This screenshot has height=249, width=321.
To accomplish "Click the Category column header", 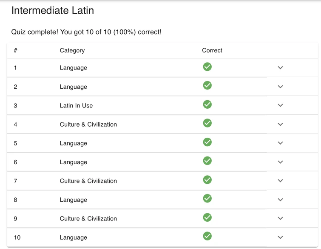I will click(72, 50).
